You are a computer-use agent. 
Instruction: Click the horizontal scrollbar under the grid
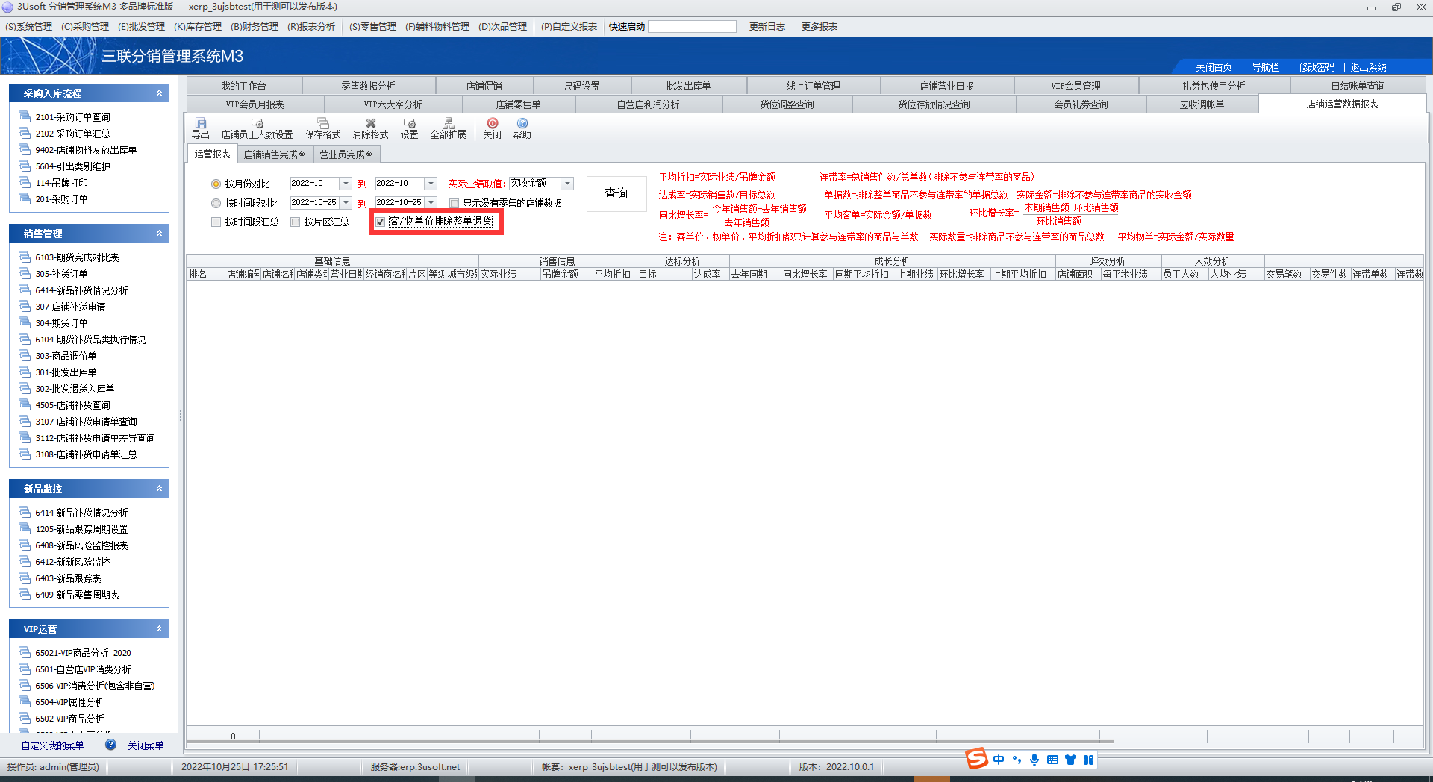pyautogui.click(x=649, y=742)
